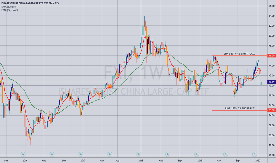Click the 28.00 price axis label
This screenshot has height=163, width=276.
coord(272,145)
